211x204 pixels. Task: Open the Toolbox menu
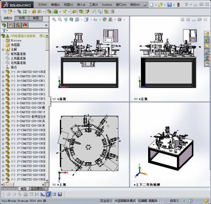107,5
